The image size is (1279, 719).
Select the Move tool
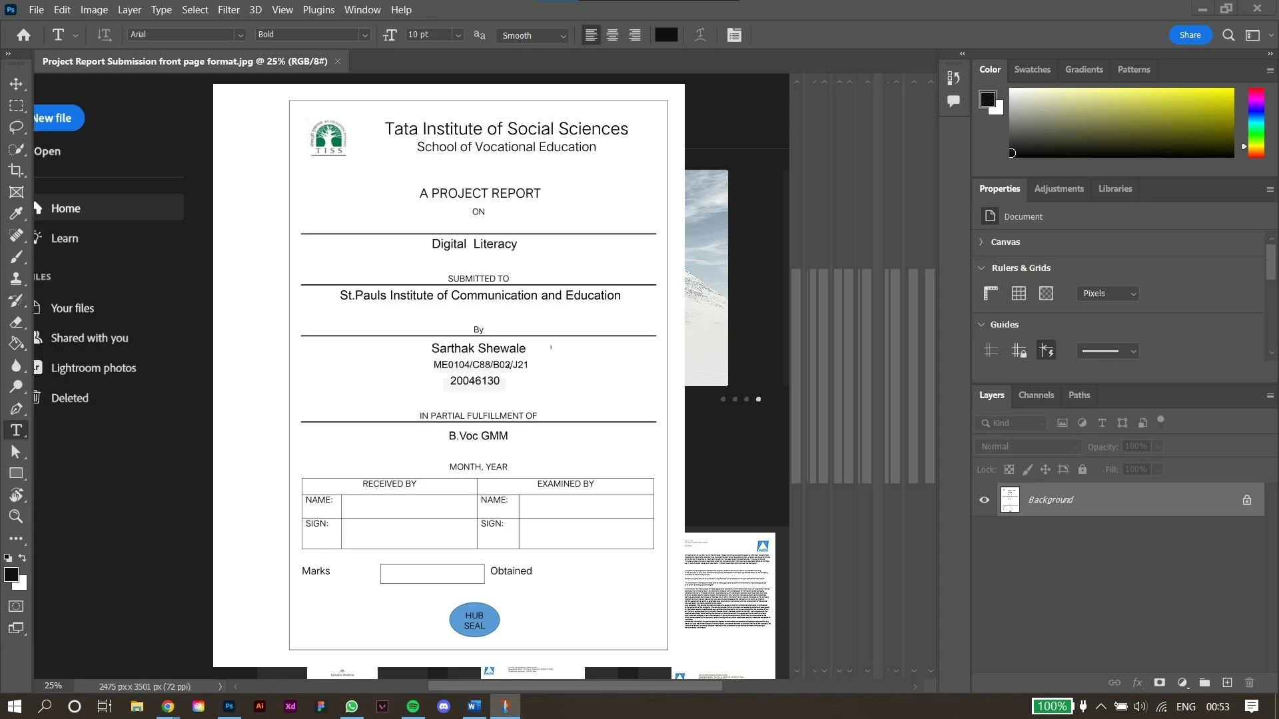(16, 84)
